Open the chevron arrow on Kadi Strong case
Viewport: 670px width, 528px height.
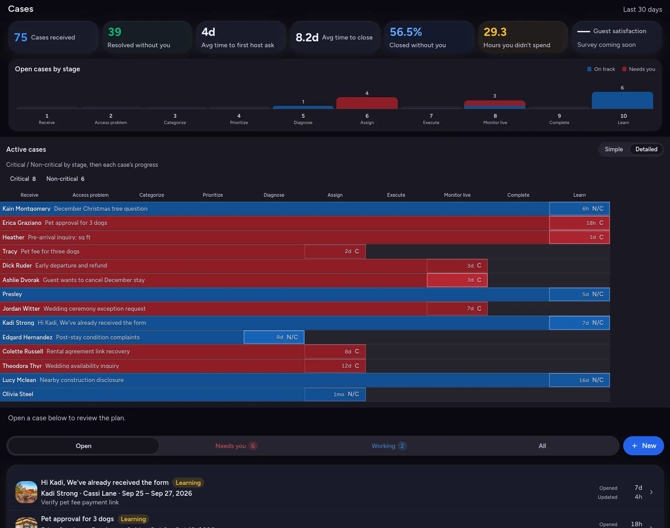[x=651, y=492]
